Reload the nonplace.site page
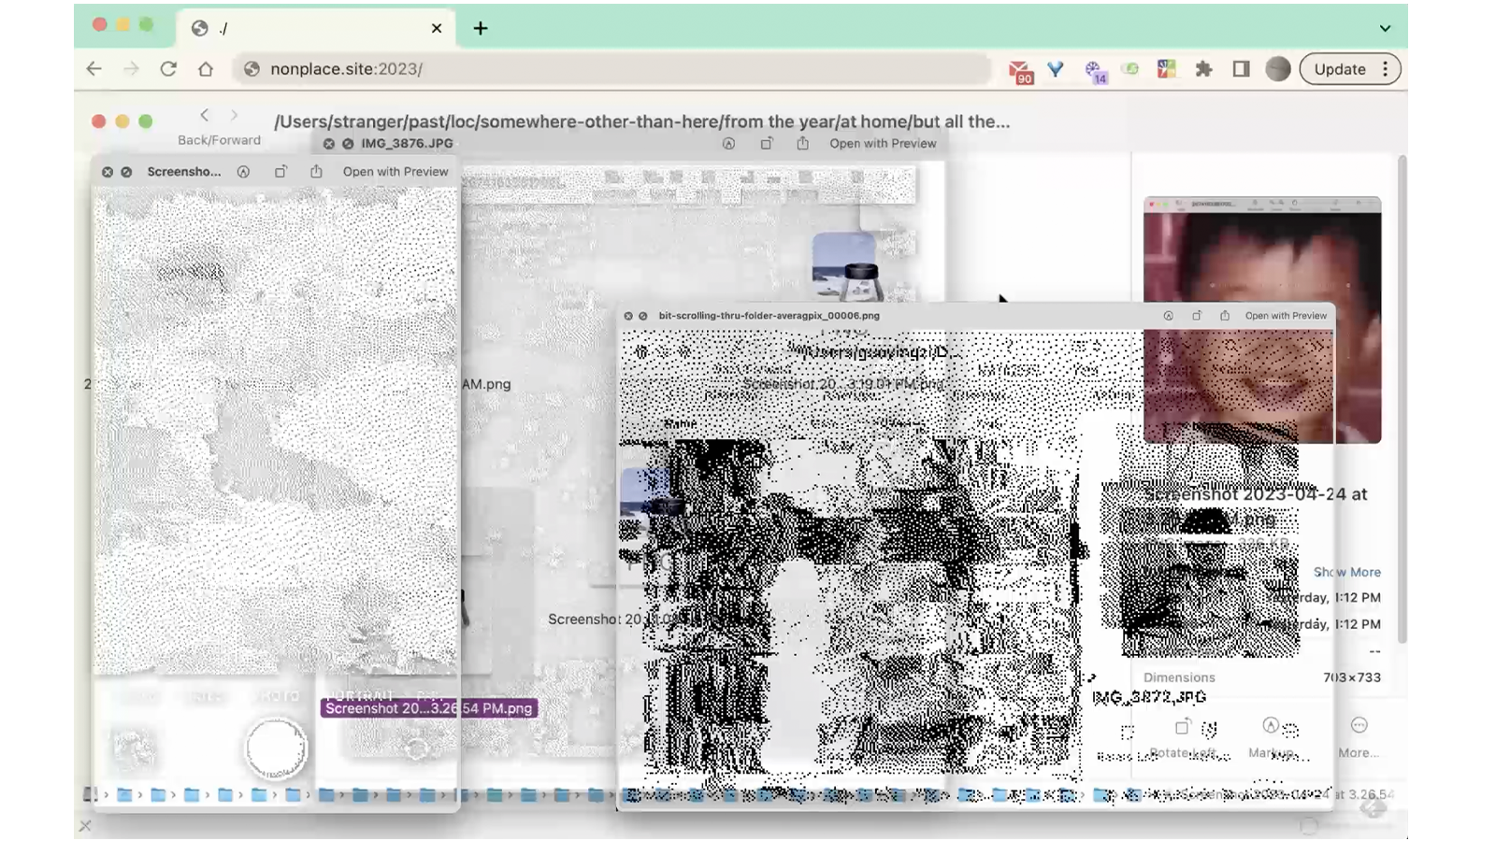The image size is (1496, 841). 168,69
